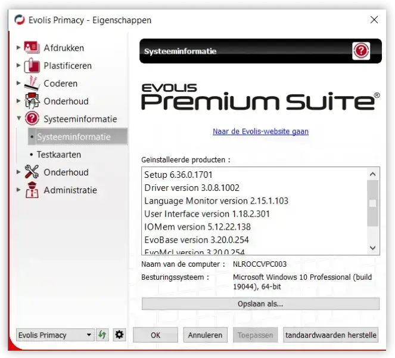Click the standaardwaarden herstellen button
The height and width of the screenshot is (358, 395).
pyautogui.click(x=331, y=335)
